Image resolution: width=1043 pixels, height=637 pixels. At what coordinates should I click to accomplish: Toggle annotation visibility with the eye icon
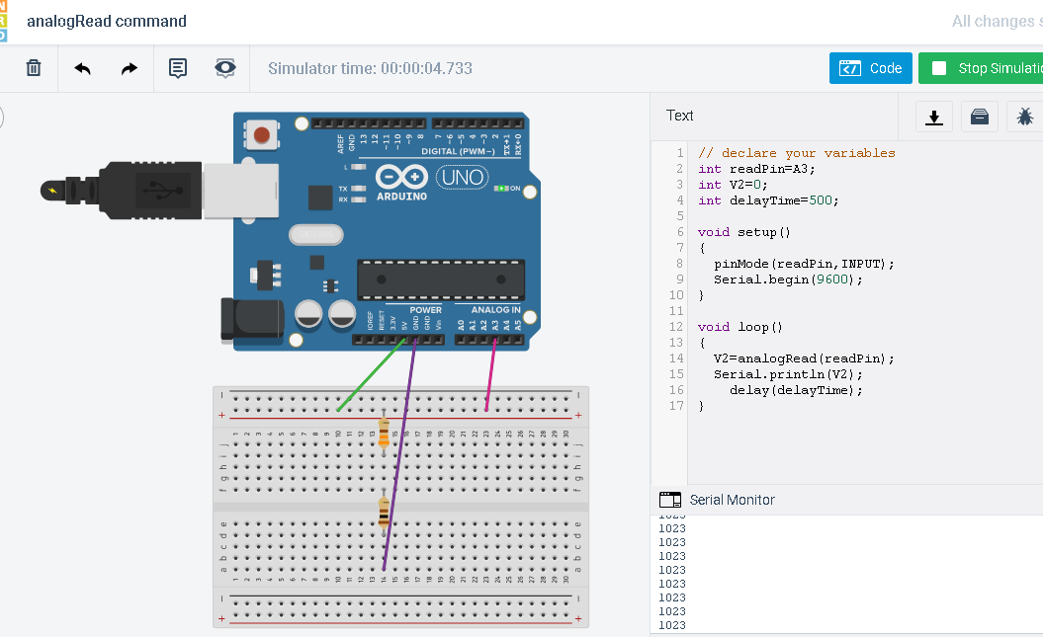[x=224, y=67]
